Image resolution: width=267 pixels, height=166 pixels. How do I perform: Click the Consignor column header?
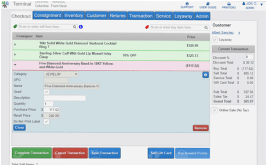tap(25, 36)
